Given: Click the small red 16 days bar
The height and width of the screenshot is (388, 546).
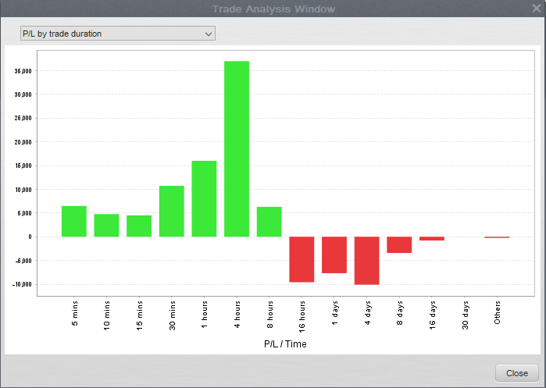Looking at the screenshot, I should 432,238.
